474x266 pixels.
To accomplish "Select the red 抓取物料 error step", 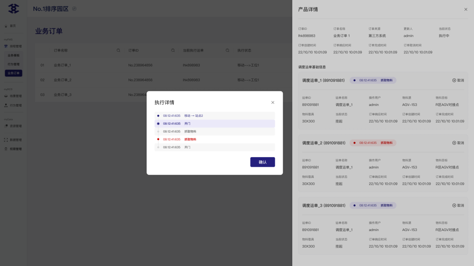I will (190, 139).
